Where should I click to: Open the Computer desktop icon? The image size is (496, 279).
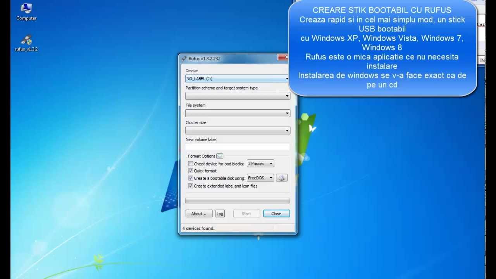26,12
